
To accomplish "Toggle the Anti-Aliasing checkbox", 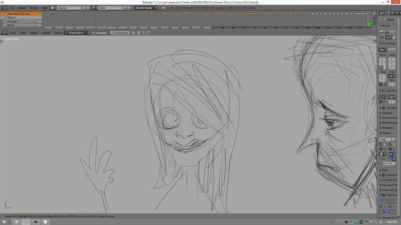I will click(x=383, y=91).
